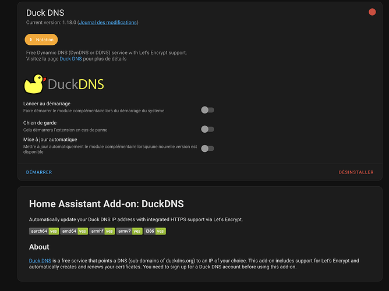Click the armv7 yes badge
Screen dimensions: 389x291
pos(129,231)
